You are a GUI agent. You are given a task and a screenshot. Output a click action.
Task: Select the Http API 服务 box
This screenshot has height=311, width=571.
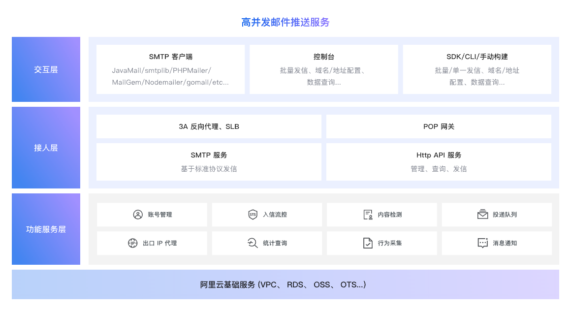pyautogui.click(x=439, y=162)
